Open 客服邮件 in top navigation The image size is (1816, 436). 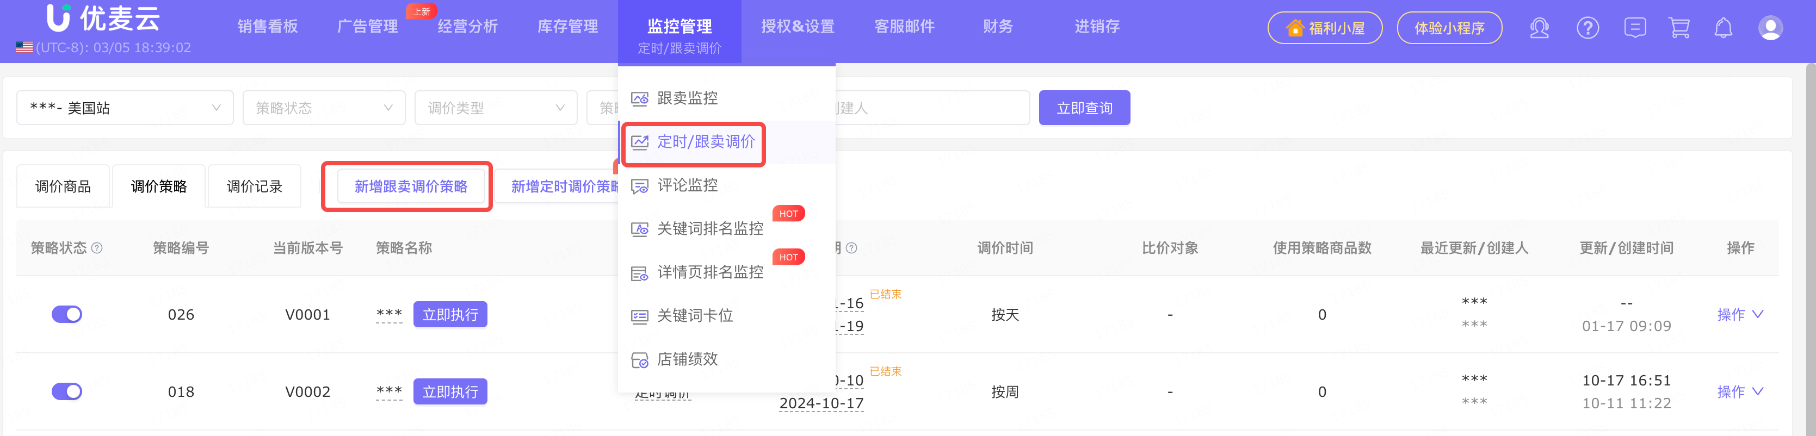coord(905,27)
